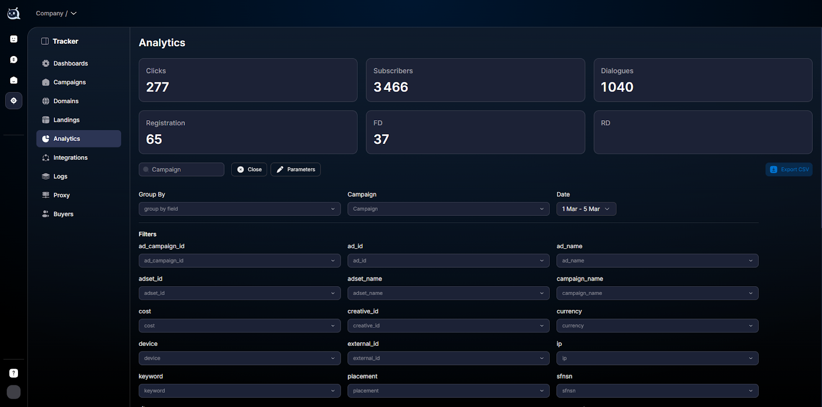Open the user avatar at bottom left
This screenshot has width=822, height=407.
(14, 392)
